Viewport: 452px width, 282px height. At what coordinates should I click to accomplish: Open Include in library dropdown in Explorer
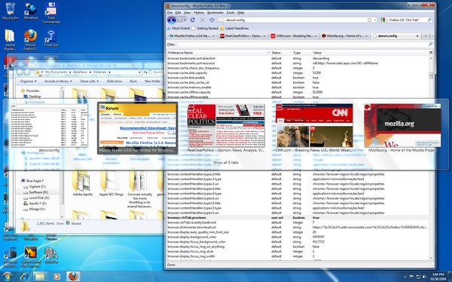click(58, 81)
